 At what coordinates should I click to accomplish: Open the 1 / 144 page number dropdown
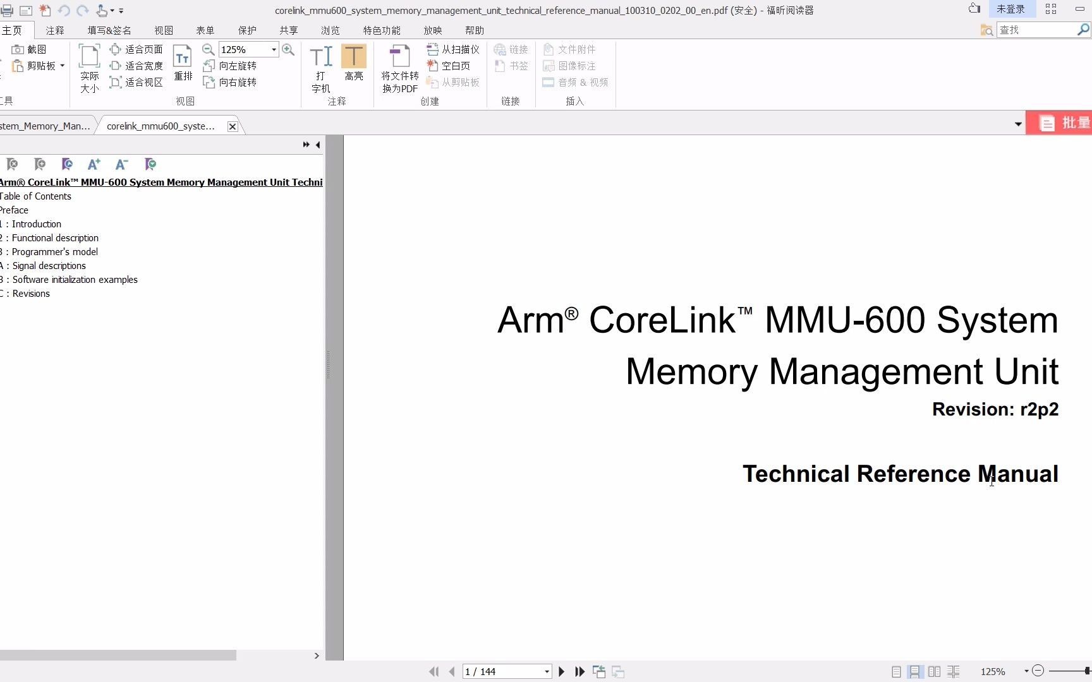[547, 672]
